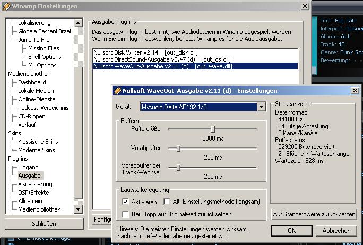Open ML Options settings page
The width and height of the screenshot is (363, 245).
42,65
